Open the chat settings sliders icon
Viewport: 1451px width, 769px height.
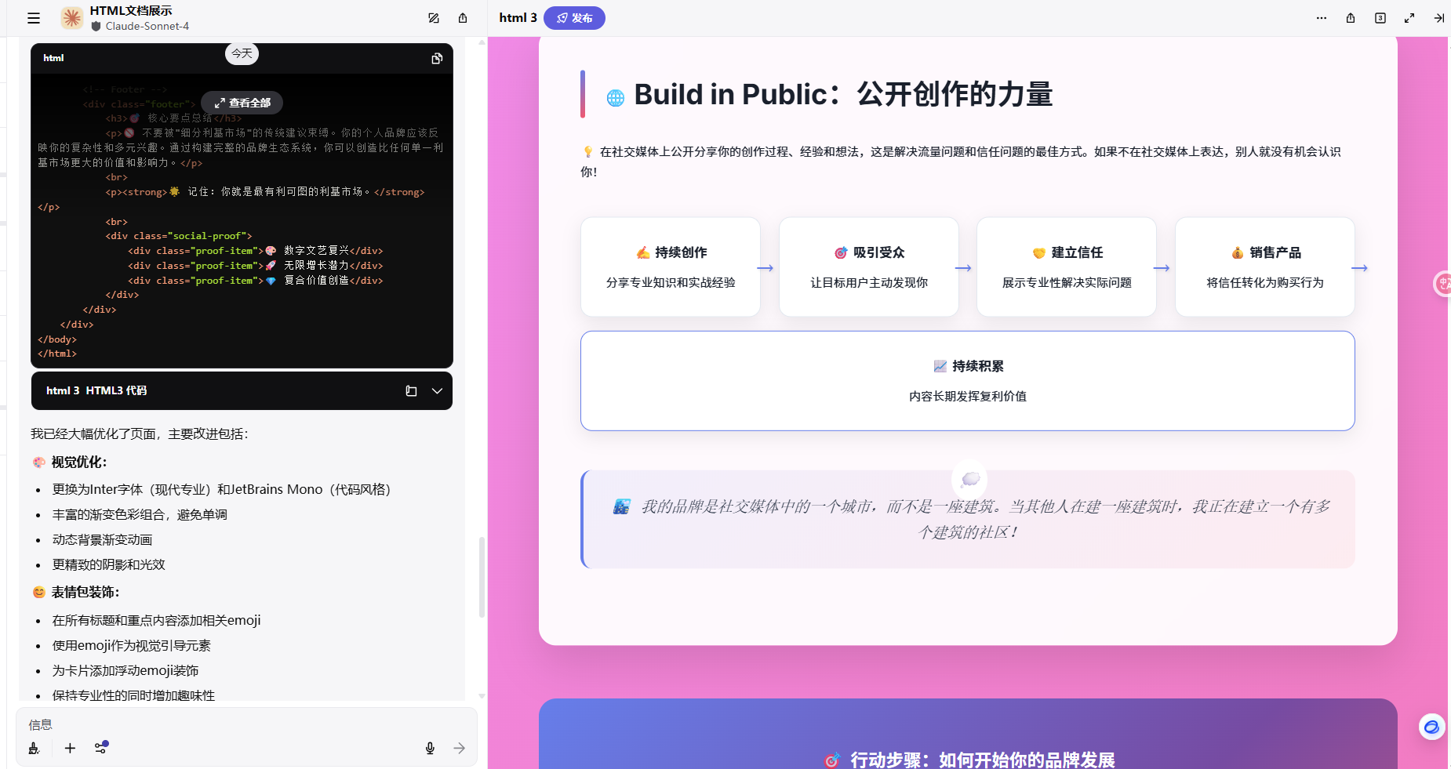(101, 748)
